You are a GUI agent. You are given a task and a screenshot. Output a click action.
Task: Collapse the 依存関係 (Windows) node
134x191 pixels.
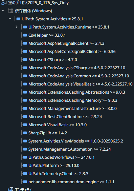point(3,11)
